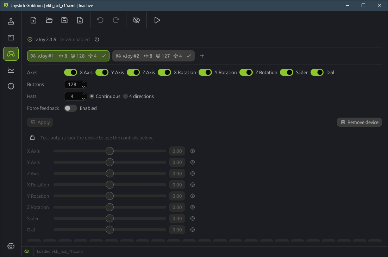Screen dimensions: 388x257
Task: Create a new profile file
Action: [x=33, y=20]
